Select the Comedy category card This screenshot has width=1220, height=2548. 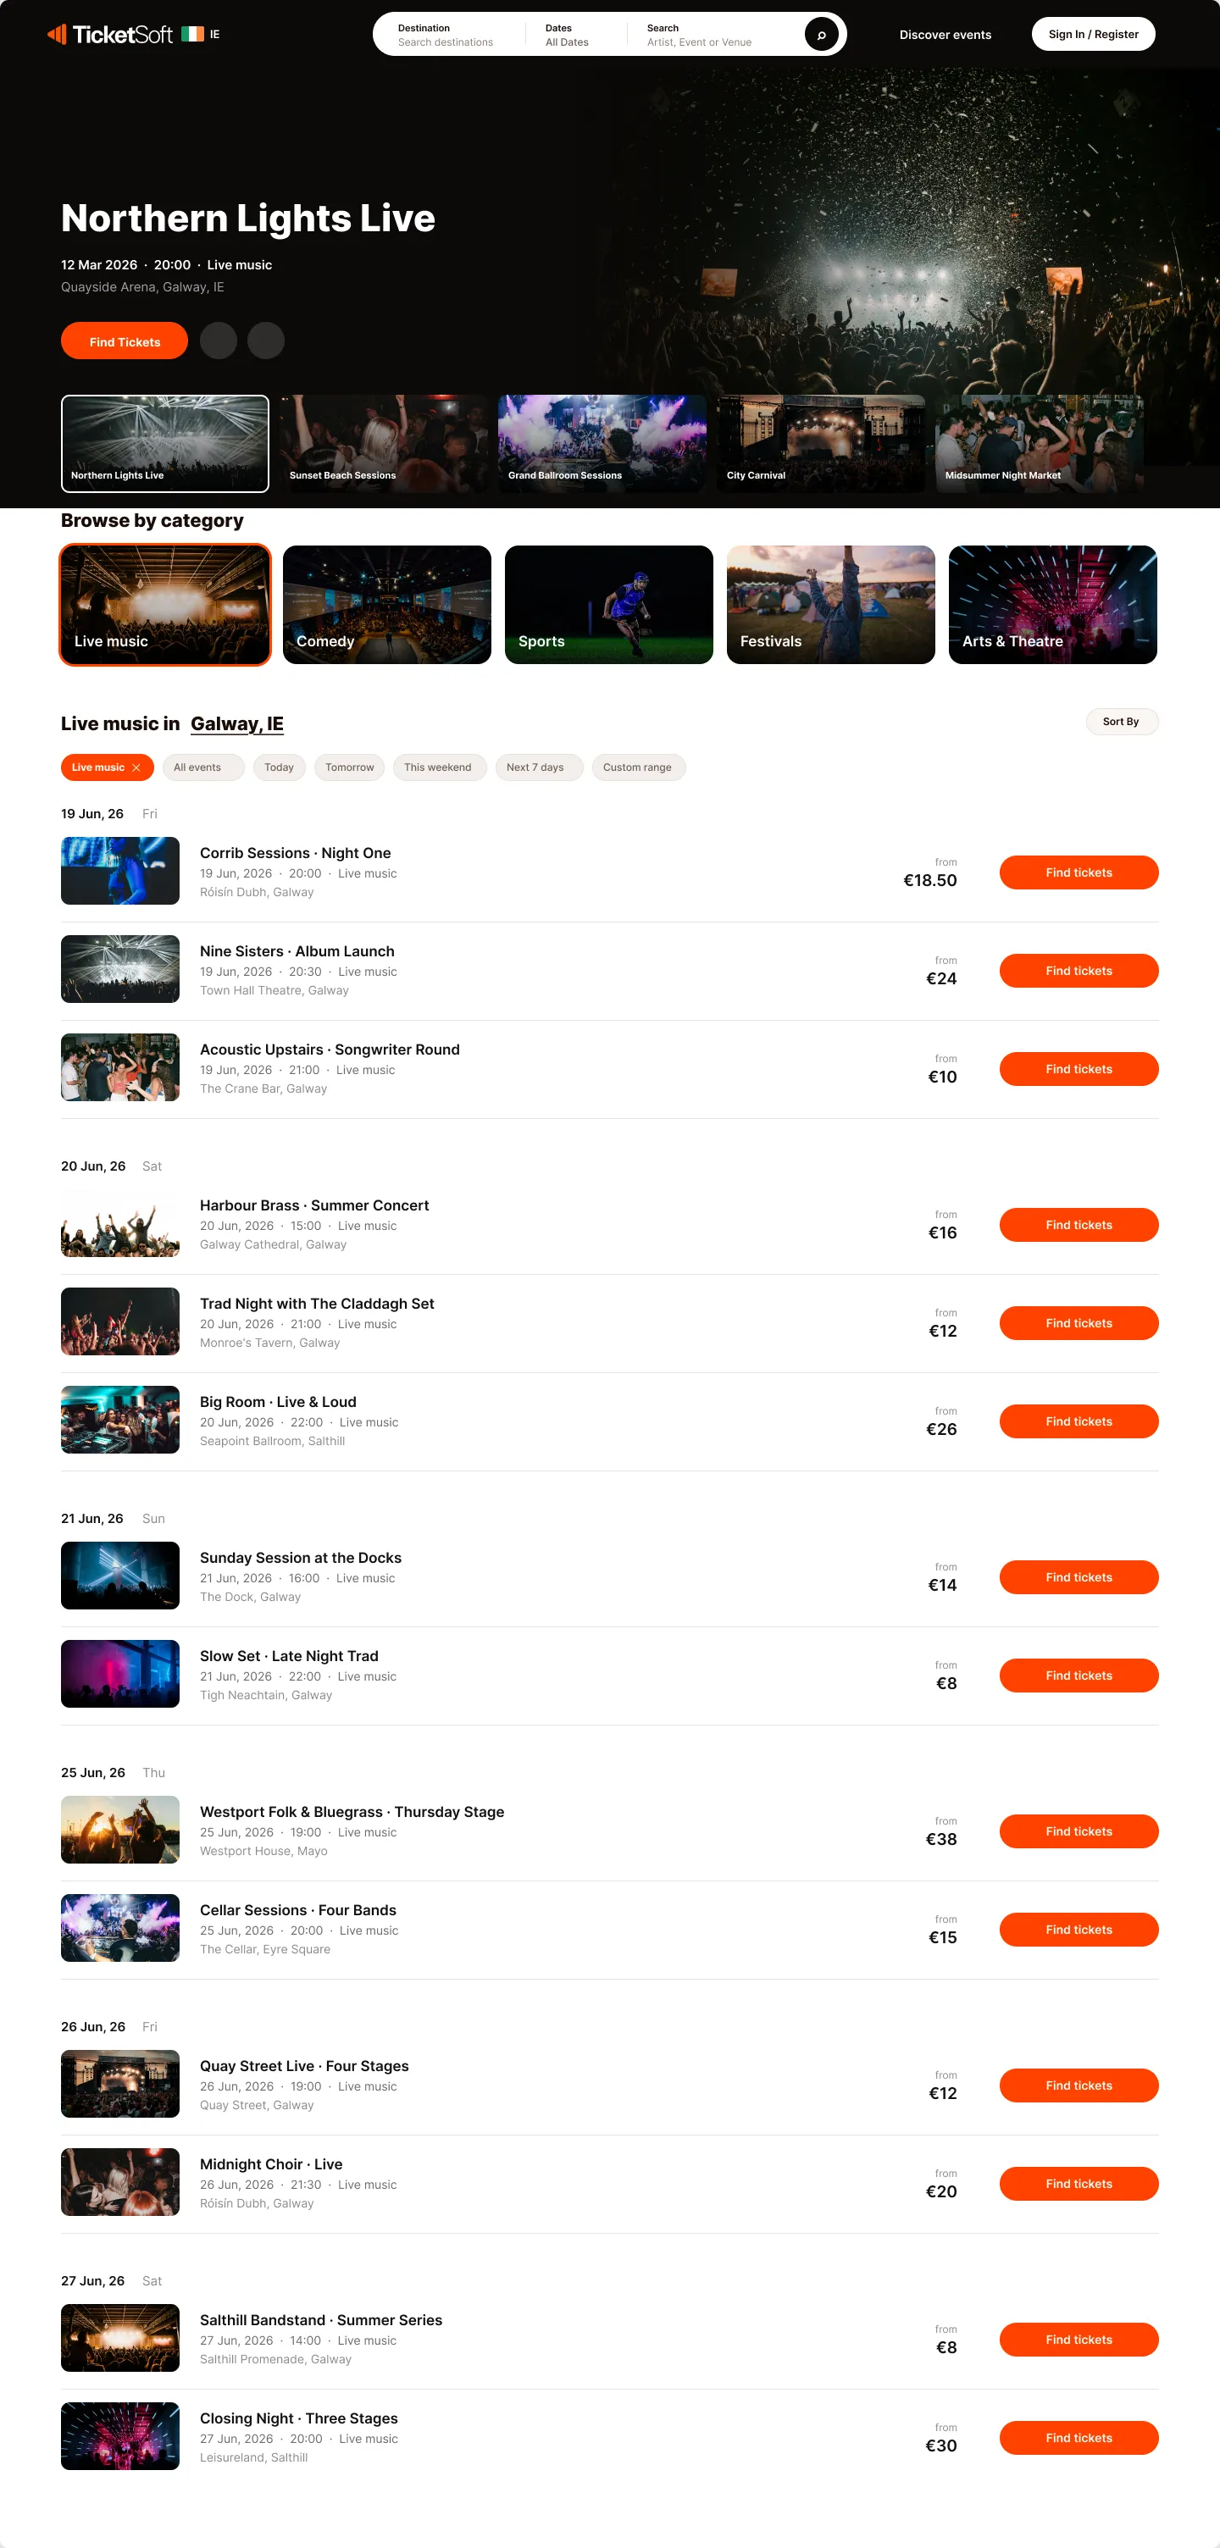click(x=387, y=604)
